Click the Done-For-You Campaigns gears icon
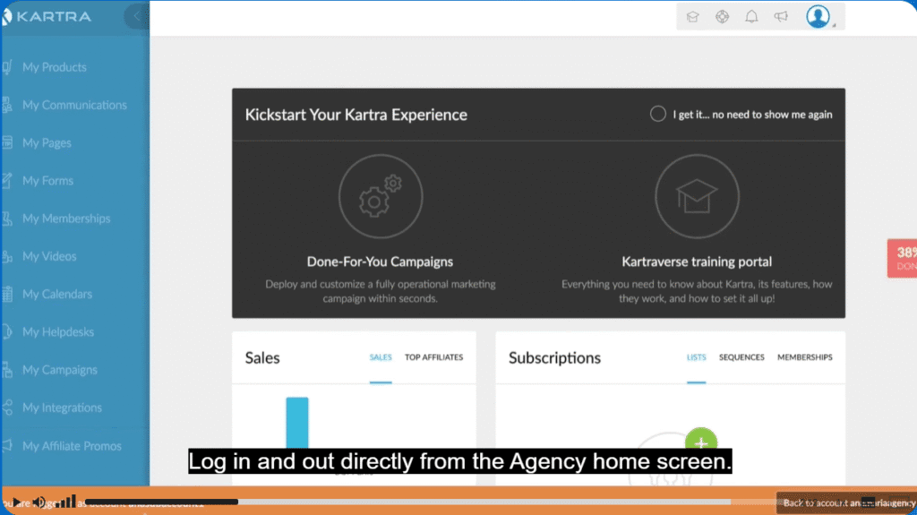The image size is (917, 515). coord(381,196)
